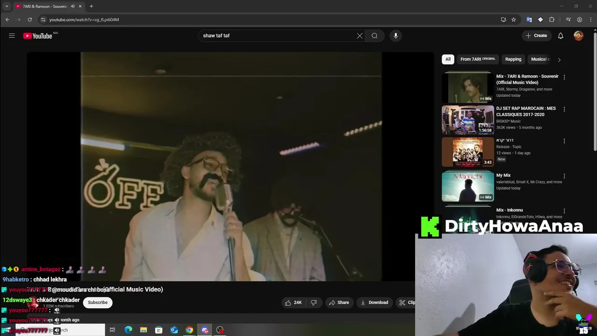This screenshot has width=597, height=336.
Task: Close the 7ARI & Ramoon tab
Action: [80, 6]
